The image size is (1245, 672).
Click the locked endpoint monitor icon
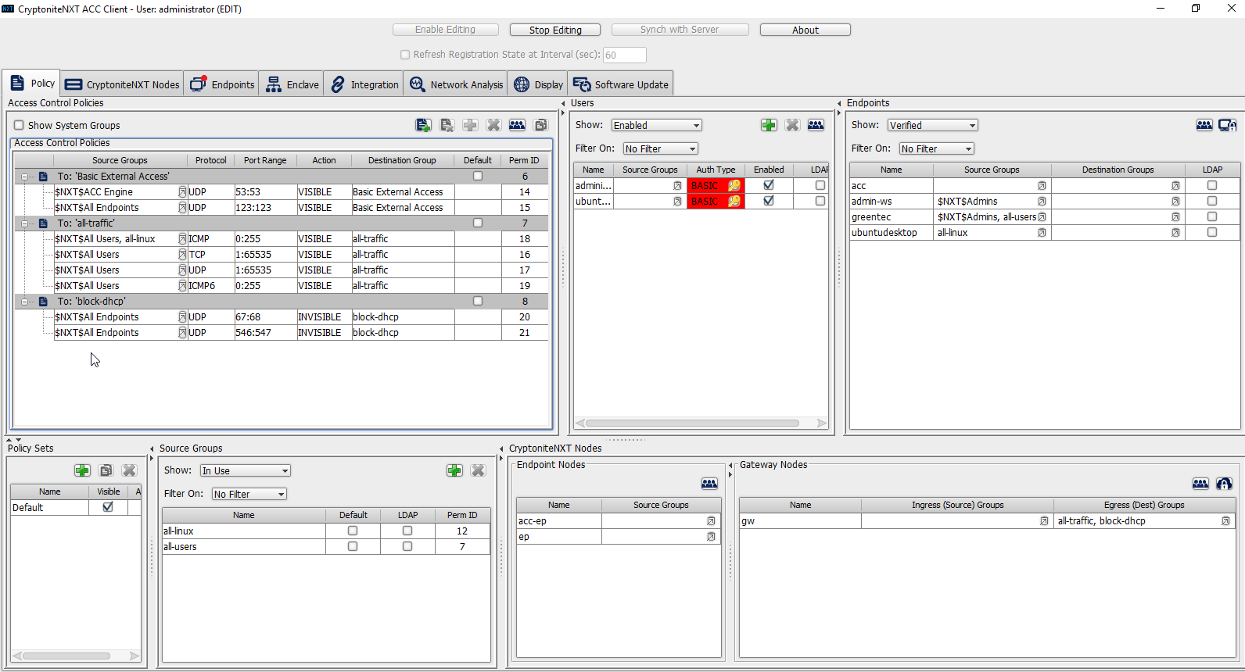(x=1228, y=125)
